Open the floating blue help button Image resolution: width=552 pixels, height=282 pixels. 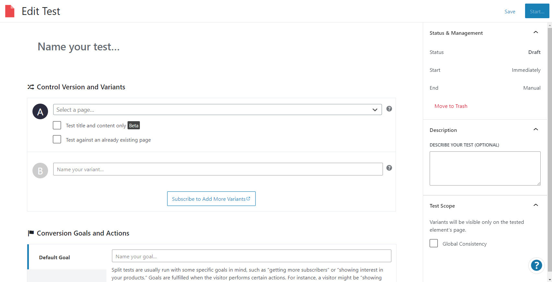536,265
